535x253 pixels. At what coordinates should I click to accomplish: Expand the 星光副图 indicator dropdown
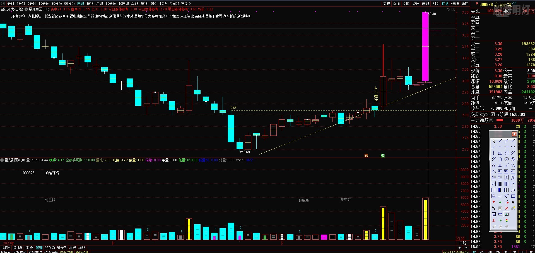coord(2,160)
